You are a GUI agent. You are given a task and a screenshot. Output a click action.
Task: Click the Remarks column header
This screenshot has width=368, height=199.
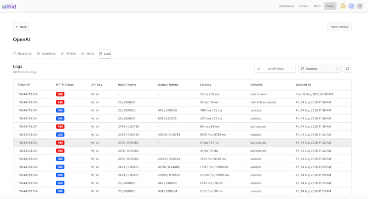257,85
